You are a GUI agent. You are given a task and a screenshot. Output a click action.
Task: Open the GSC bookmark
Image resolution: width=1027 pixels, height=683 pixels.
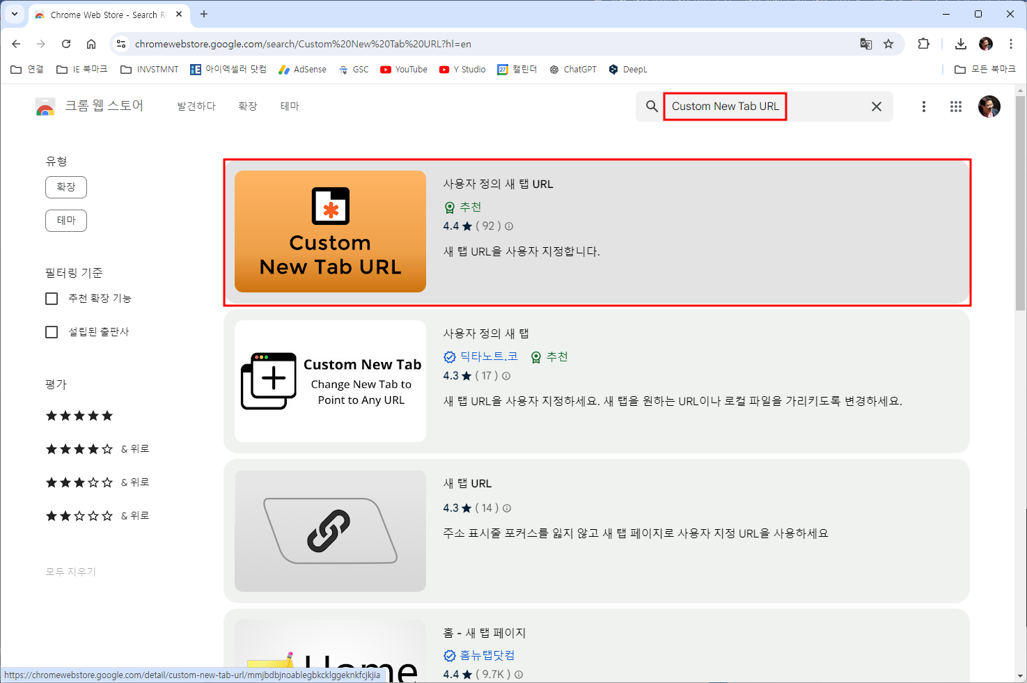(x=354, y=70)
